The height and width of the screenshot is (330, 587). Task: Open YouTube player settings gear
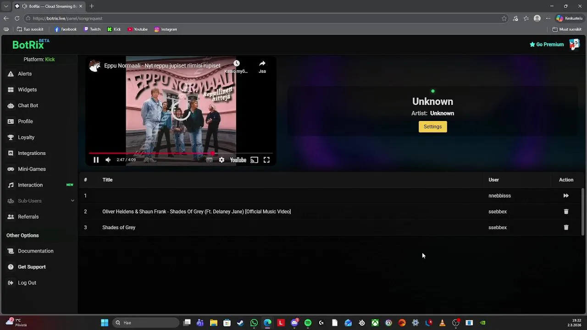point(222,160)
